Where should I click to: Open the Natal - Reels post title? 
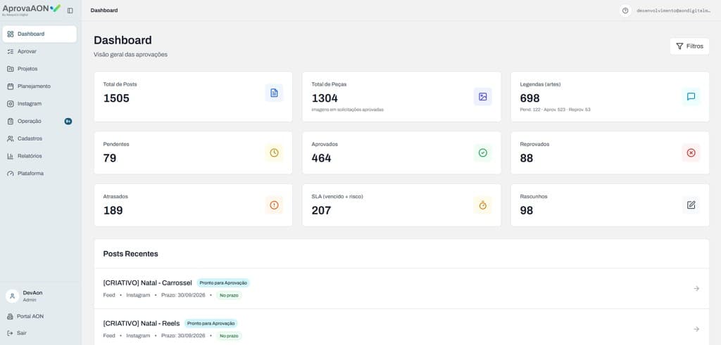point(142,323)
